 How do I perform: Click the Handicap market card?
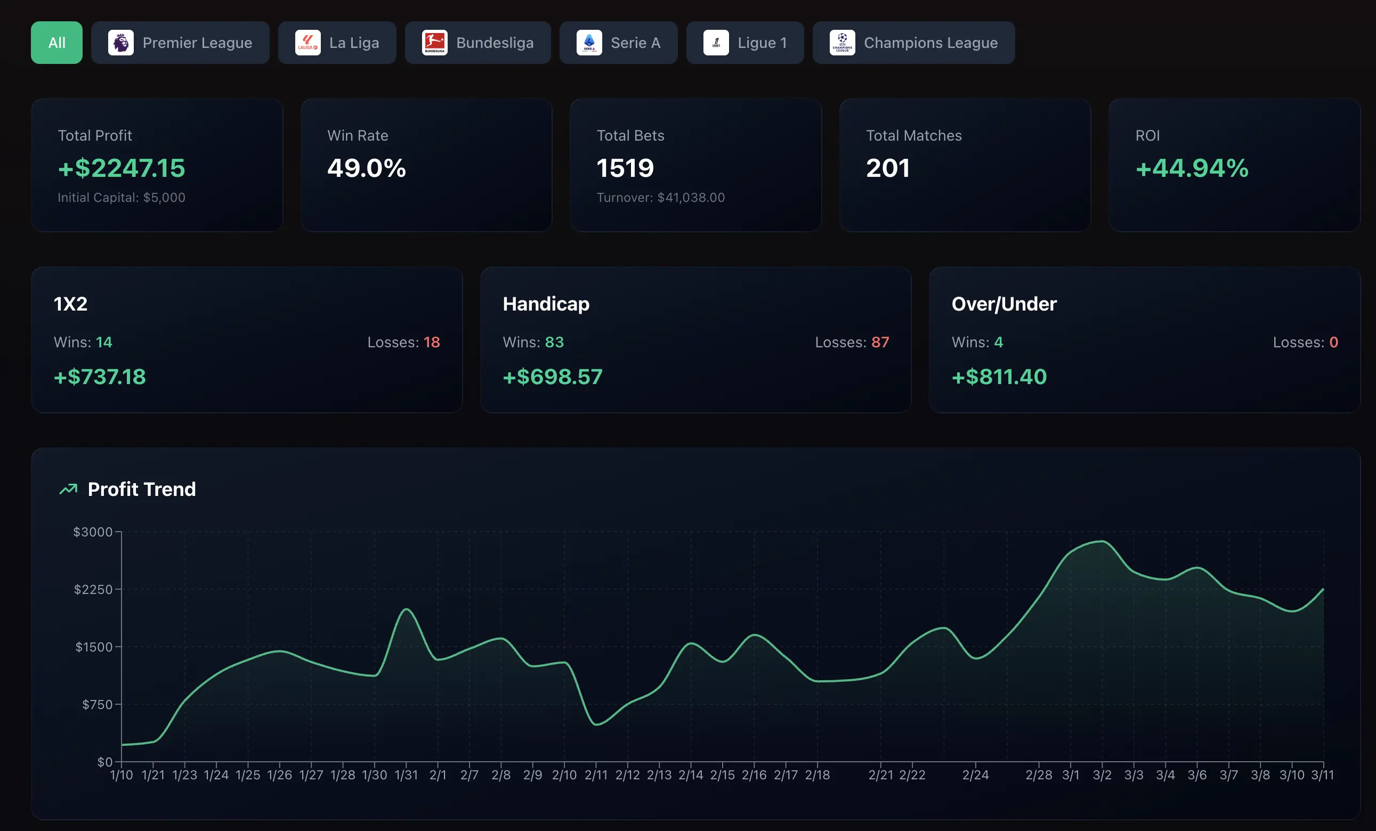(695, 339)
